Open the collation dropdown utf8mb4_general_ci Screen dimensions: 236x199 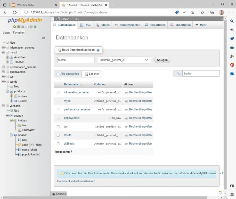(x=124, y=60)
